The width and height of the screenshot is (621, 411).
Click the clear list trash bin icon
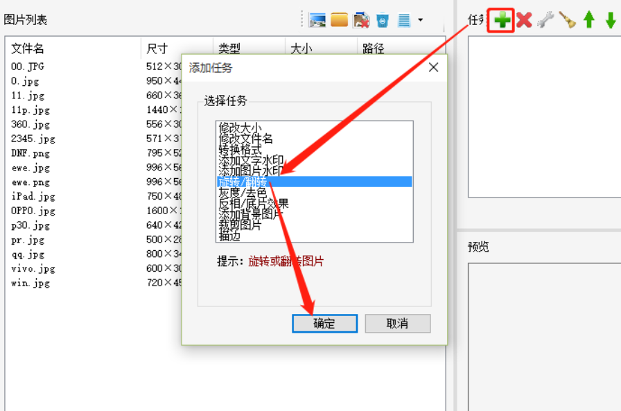pyautogui.click(x=383, y=20)
